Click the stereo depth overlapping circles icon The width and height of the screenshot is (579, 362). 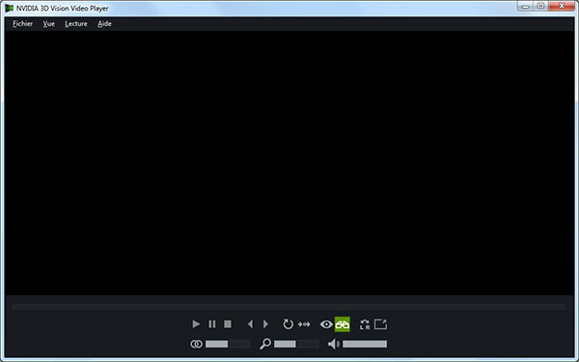click(x=196, y=344)
